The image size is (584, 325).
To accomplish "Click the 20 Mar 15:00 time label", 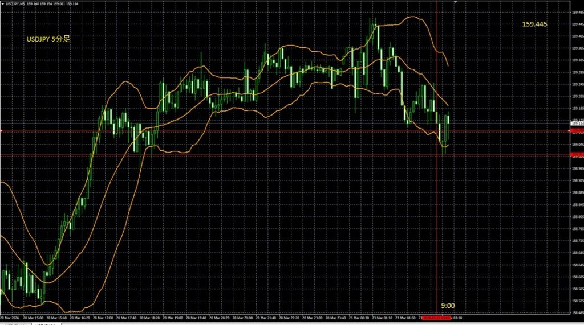I will pyautogui.click(x=33, y=318).
